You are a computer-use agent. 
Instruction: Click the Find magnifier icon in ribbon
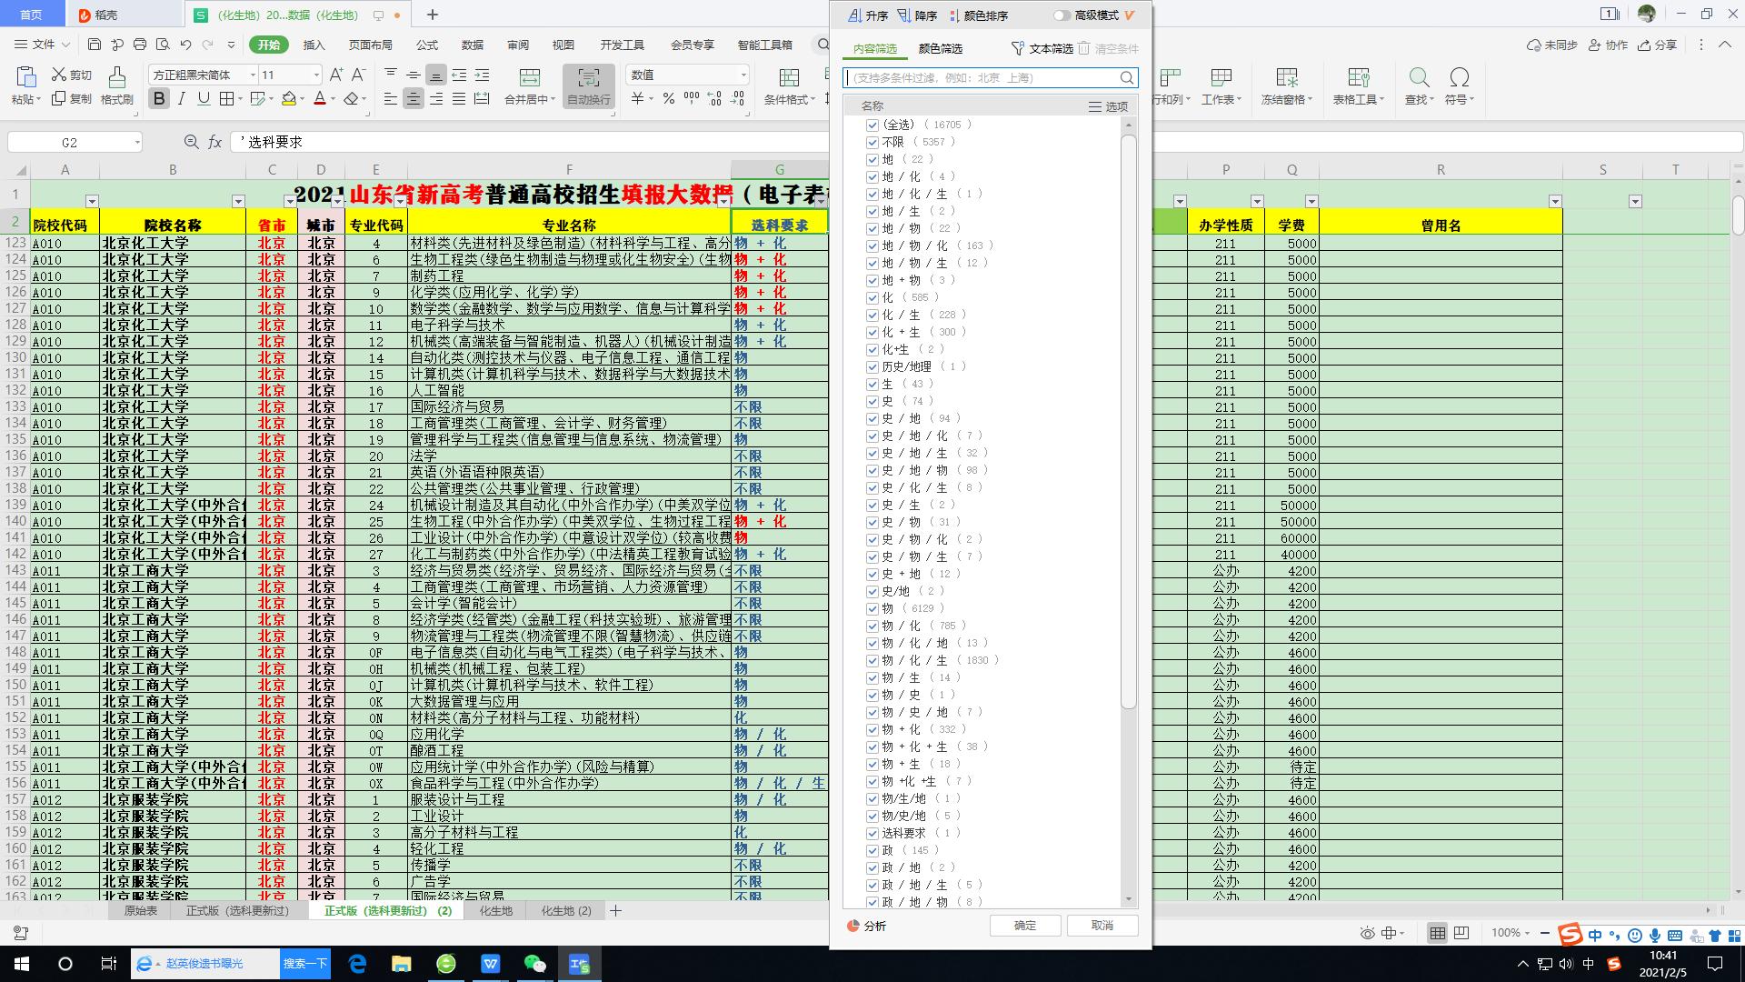click(x=1418, y=78)
